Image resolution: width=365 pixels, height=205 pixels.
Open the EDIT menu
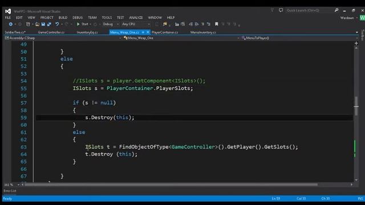[x=19, y=18]
